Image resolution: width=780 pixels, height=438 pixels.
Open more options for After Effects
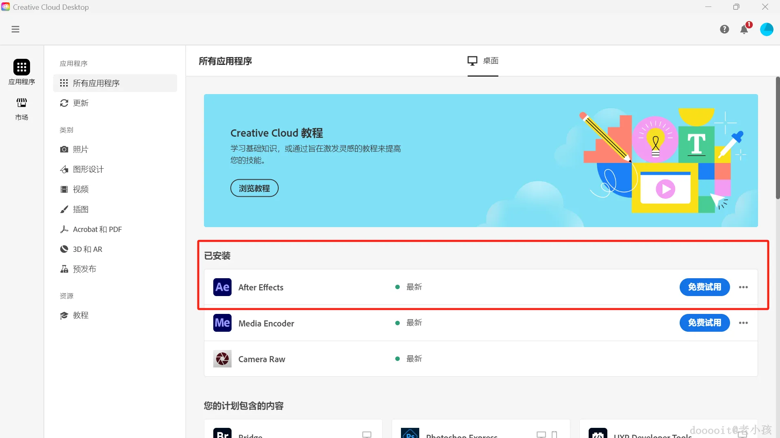(743, 287)
